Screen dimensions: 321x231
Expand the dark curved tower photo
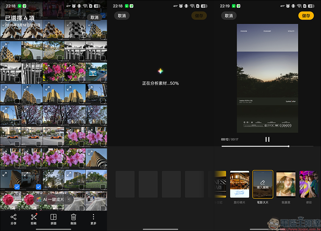4,174
